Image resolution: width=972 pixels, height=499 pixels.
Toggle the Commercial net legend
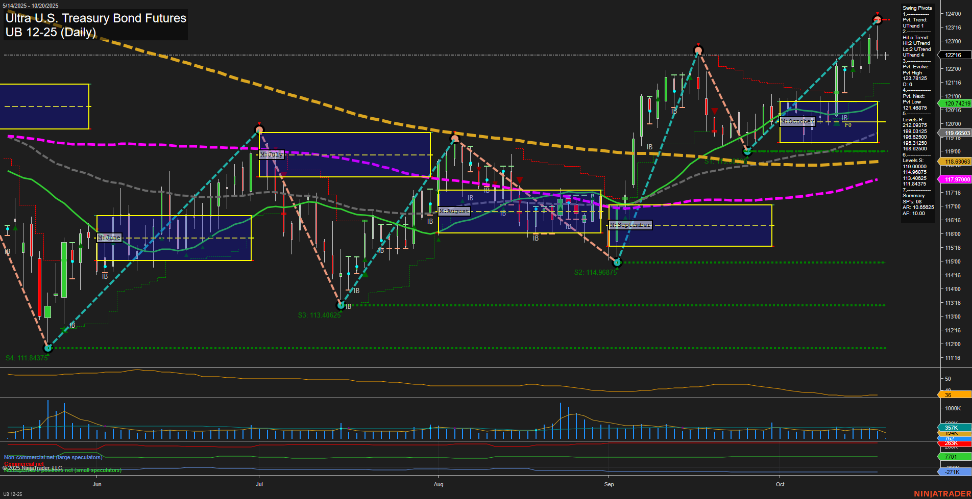23,464
